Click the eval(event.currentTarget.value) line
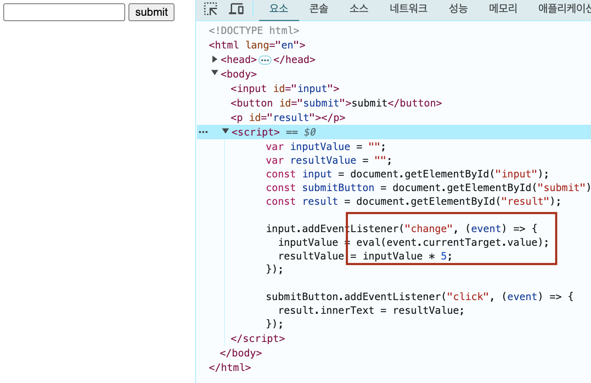This screenshot has height=383, width=591. 413,242
